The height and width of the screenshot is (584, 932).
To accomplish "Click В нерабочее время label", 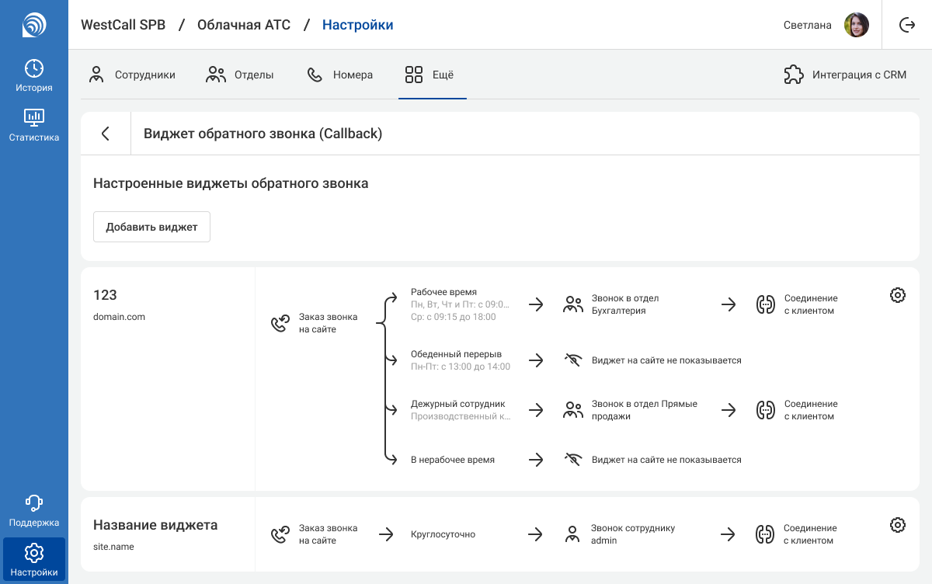I will tap(453, 460).
